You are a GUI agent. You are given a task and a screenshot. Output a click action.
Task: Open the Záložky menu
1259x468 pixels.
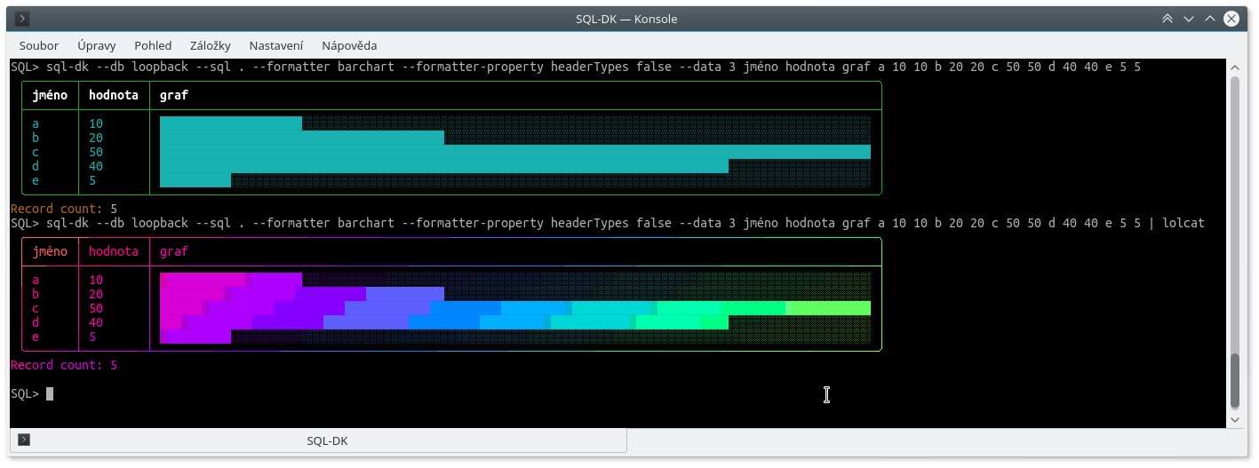pyautogui.click(x=211, y=45)
